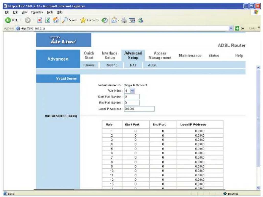Click the Local IP Address field
This screenshot has height=197, width=263.
(139, 109)
